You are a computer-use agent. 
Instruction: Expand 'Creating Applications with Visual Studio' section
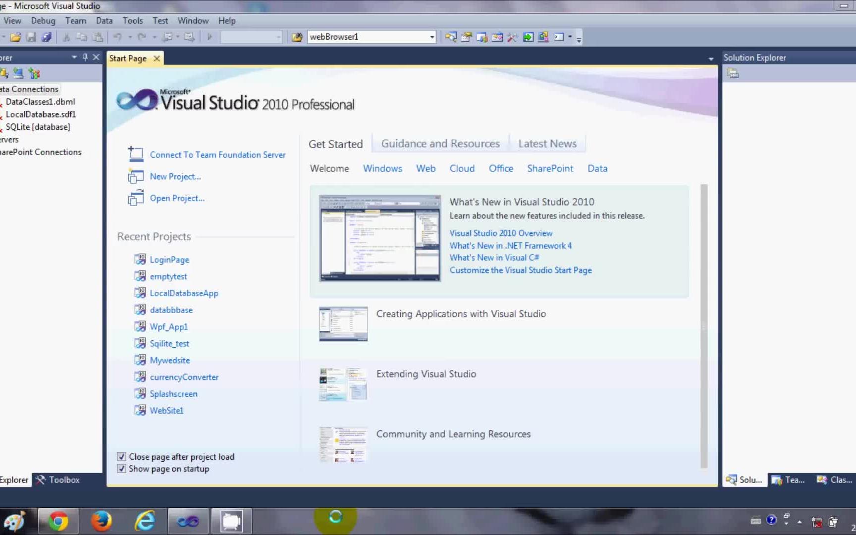point(461,314)
